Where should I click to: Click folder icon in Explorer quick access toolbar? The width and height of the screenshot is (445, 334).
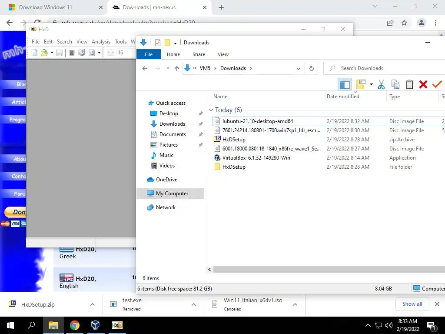click(x=167, y=43)
